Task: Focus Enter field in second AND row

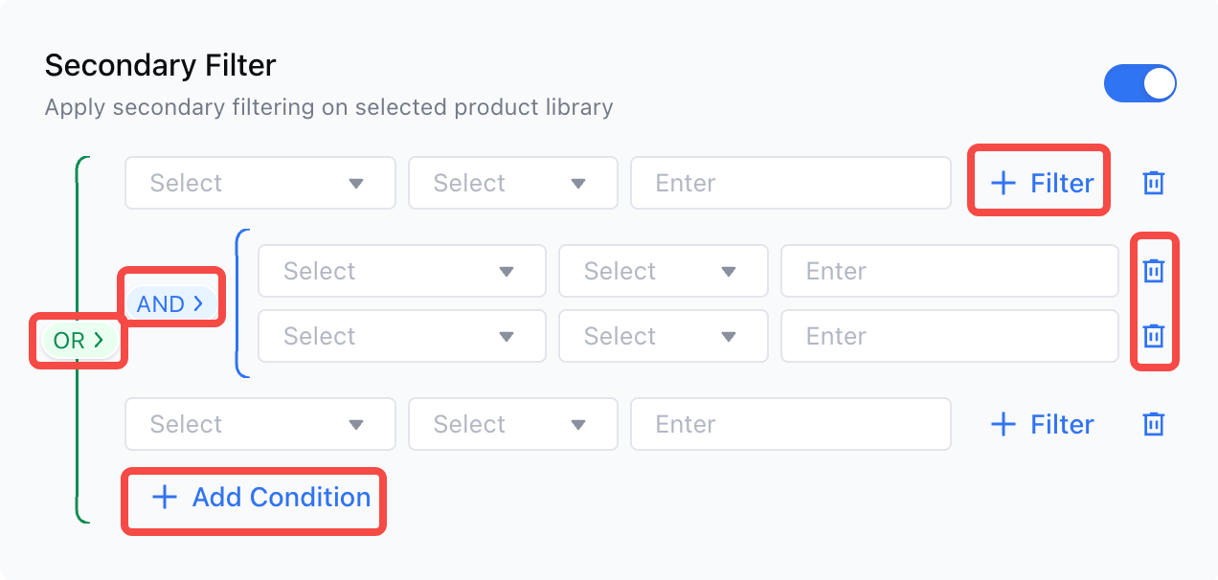Action: point(950,336)
